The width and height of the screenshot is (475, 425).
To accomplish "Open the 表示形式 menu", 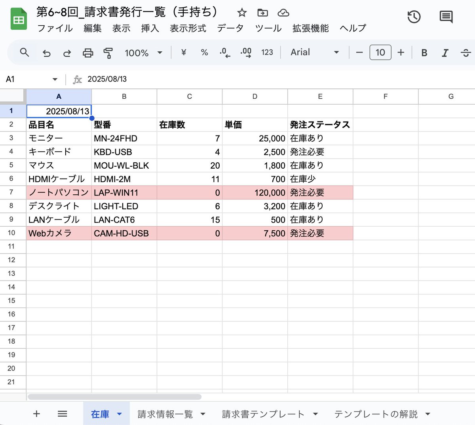I will pos(188,28).
